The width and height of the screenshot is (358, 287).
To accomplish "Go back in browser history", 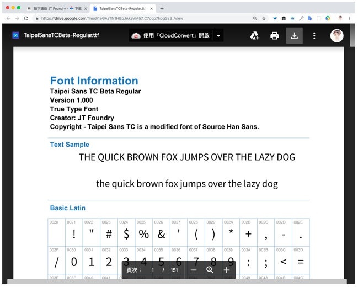I will [8, 18].
